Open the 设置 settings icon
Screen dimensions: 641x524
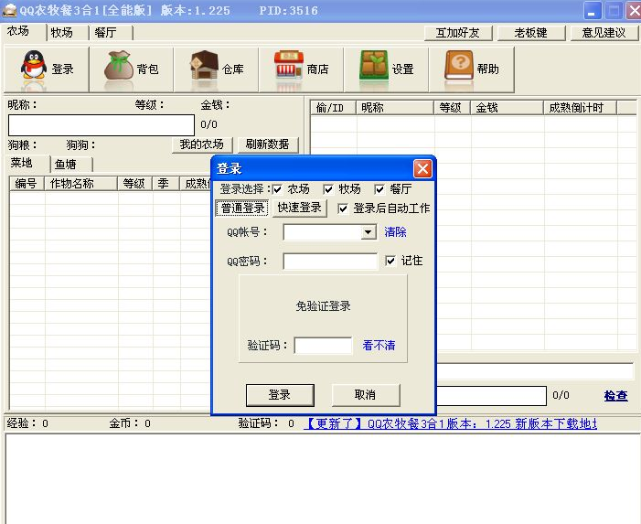pyautogui.click(x=374, y=65)
